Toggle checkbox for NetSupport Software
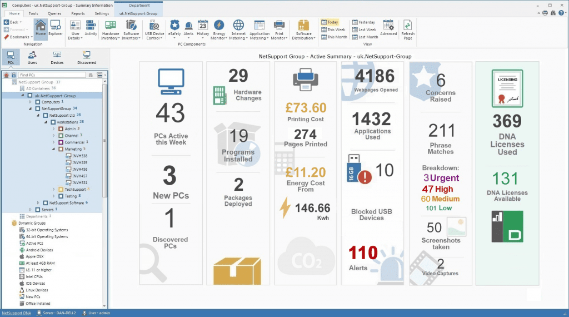Screen dimensions: 569x317 tap(46, 203)
